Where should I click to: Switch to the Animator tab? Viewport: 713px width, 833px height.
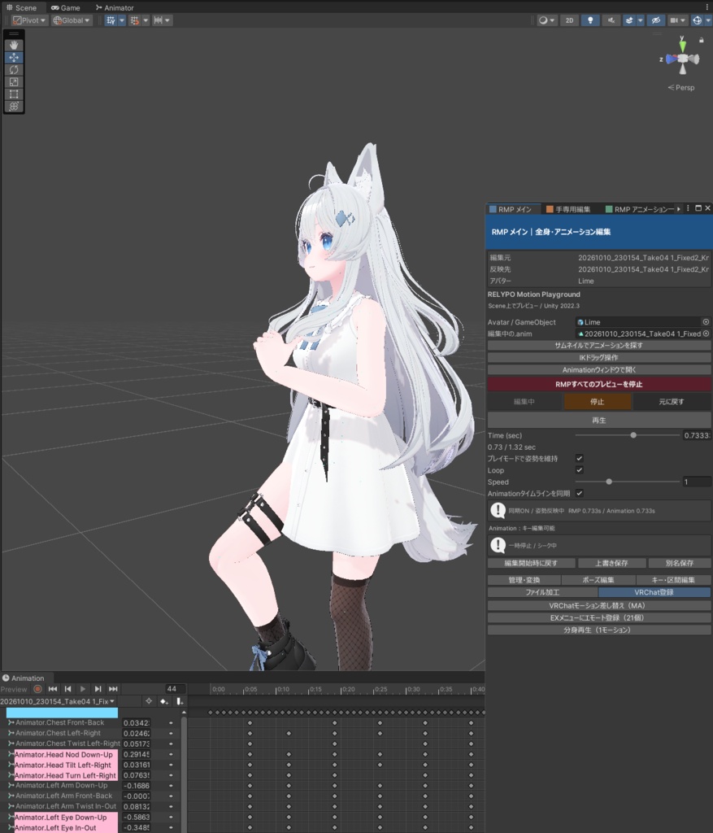115,7
